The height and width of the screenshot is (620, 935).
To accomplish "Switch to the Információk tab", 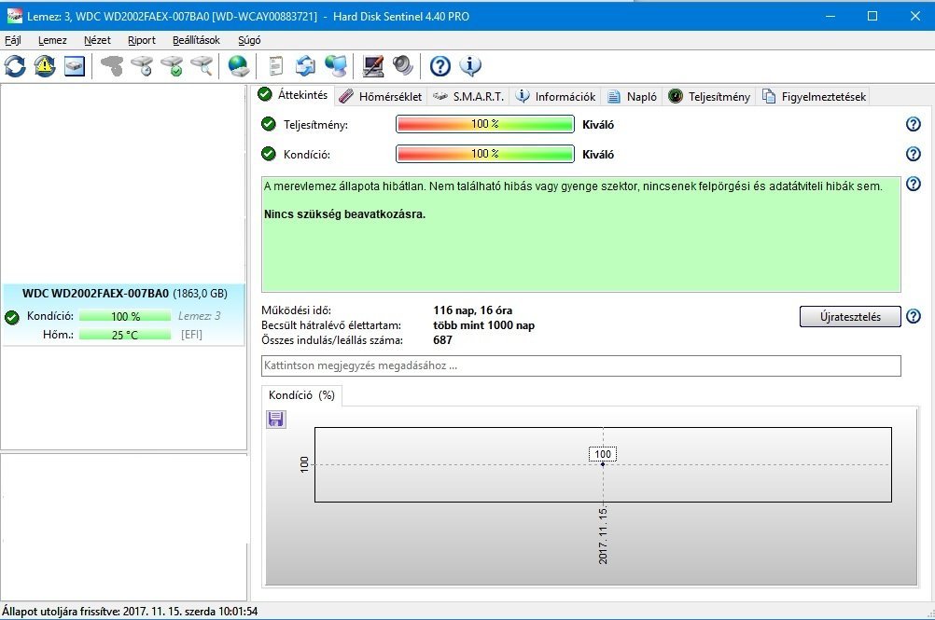I will 556,96.
